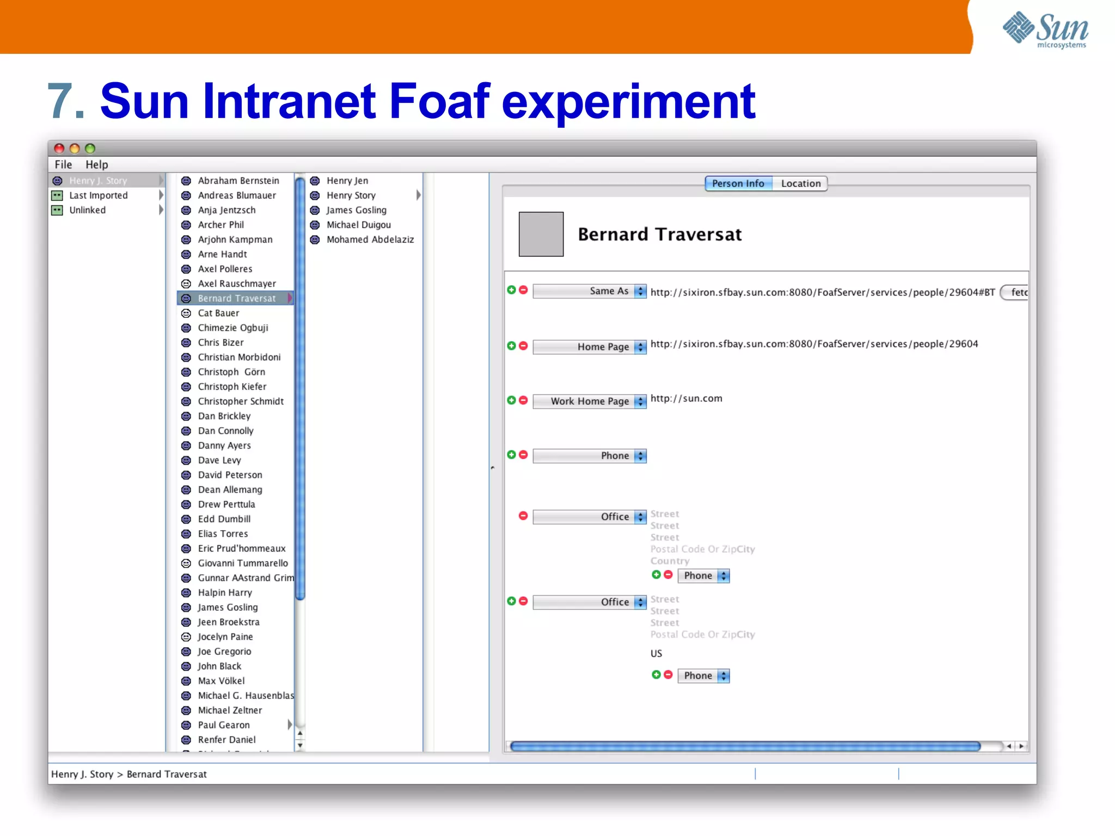Click red minus icon beside Home Page
1115x836 pixels.
523,346
